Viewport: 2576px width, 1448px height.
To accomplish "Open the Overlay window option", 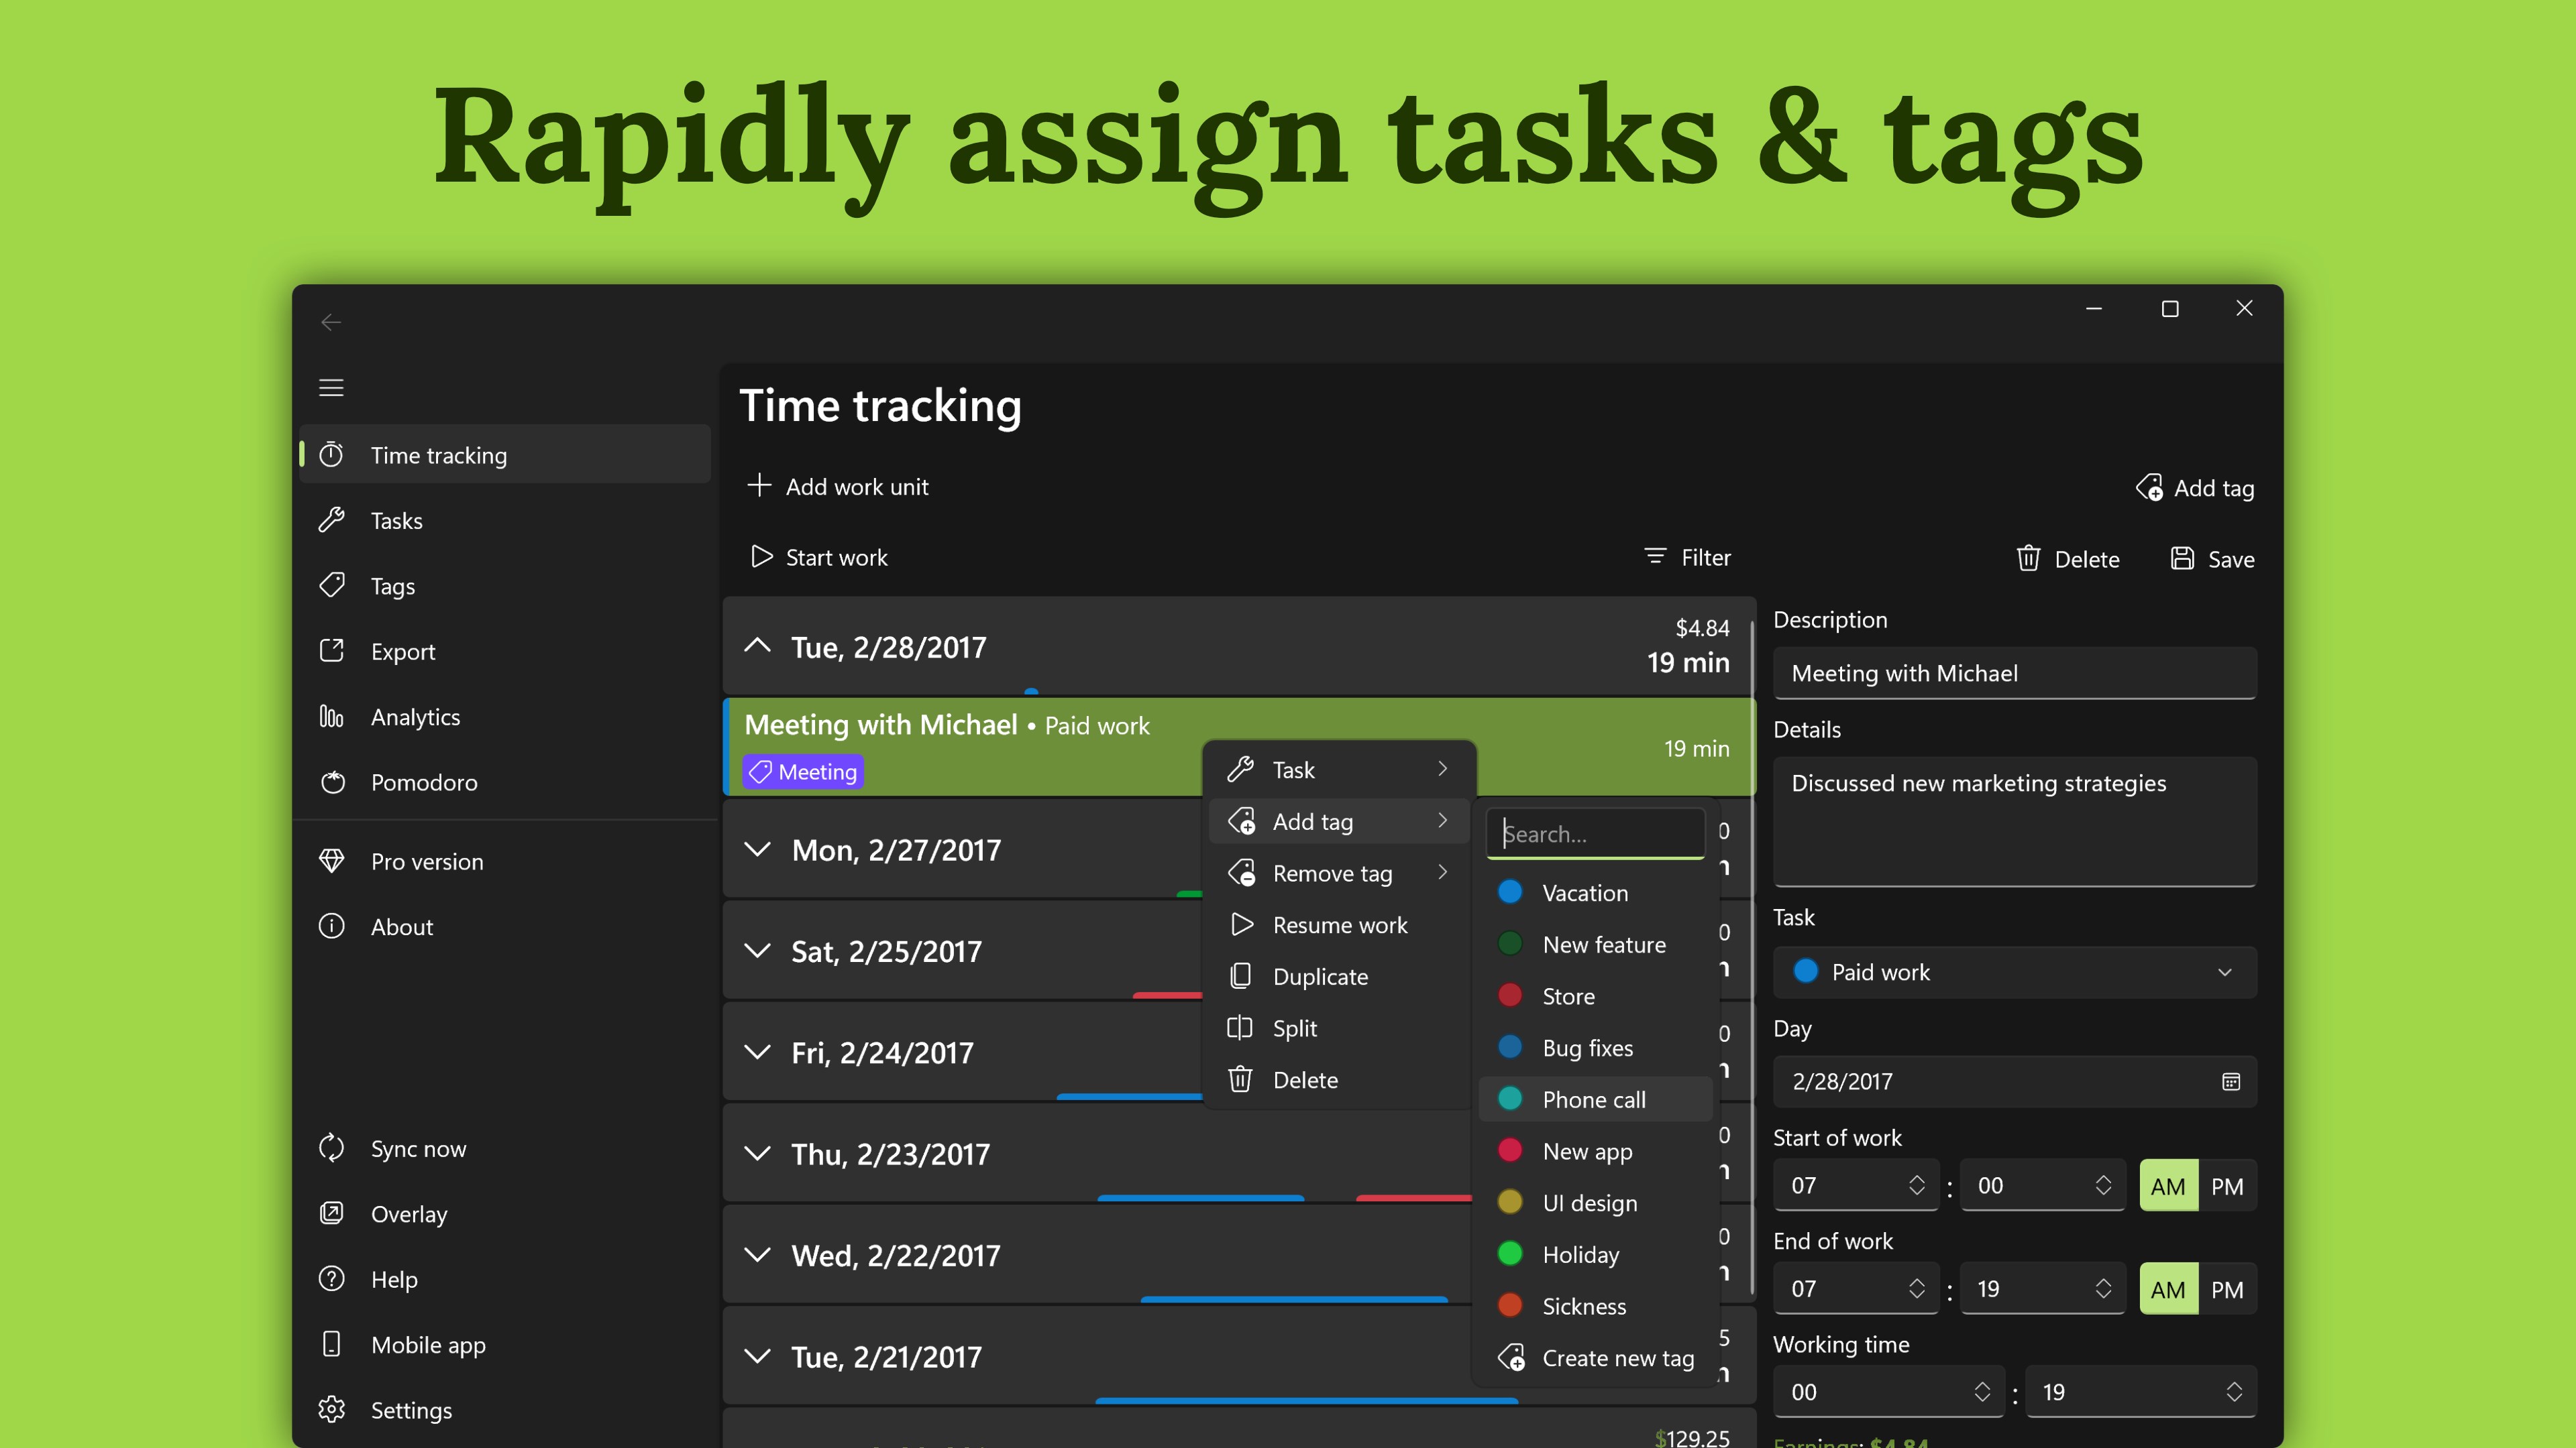I will coord(408,1213).
